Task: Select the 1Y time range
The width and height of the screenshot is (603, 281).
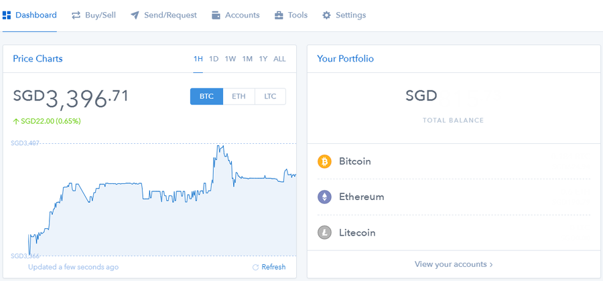Action: 263,59
